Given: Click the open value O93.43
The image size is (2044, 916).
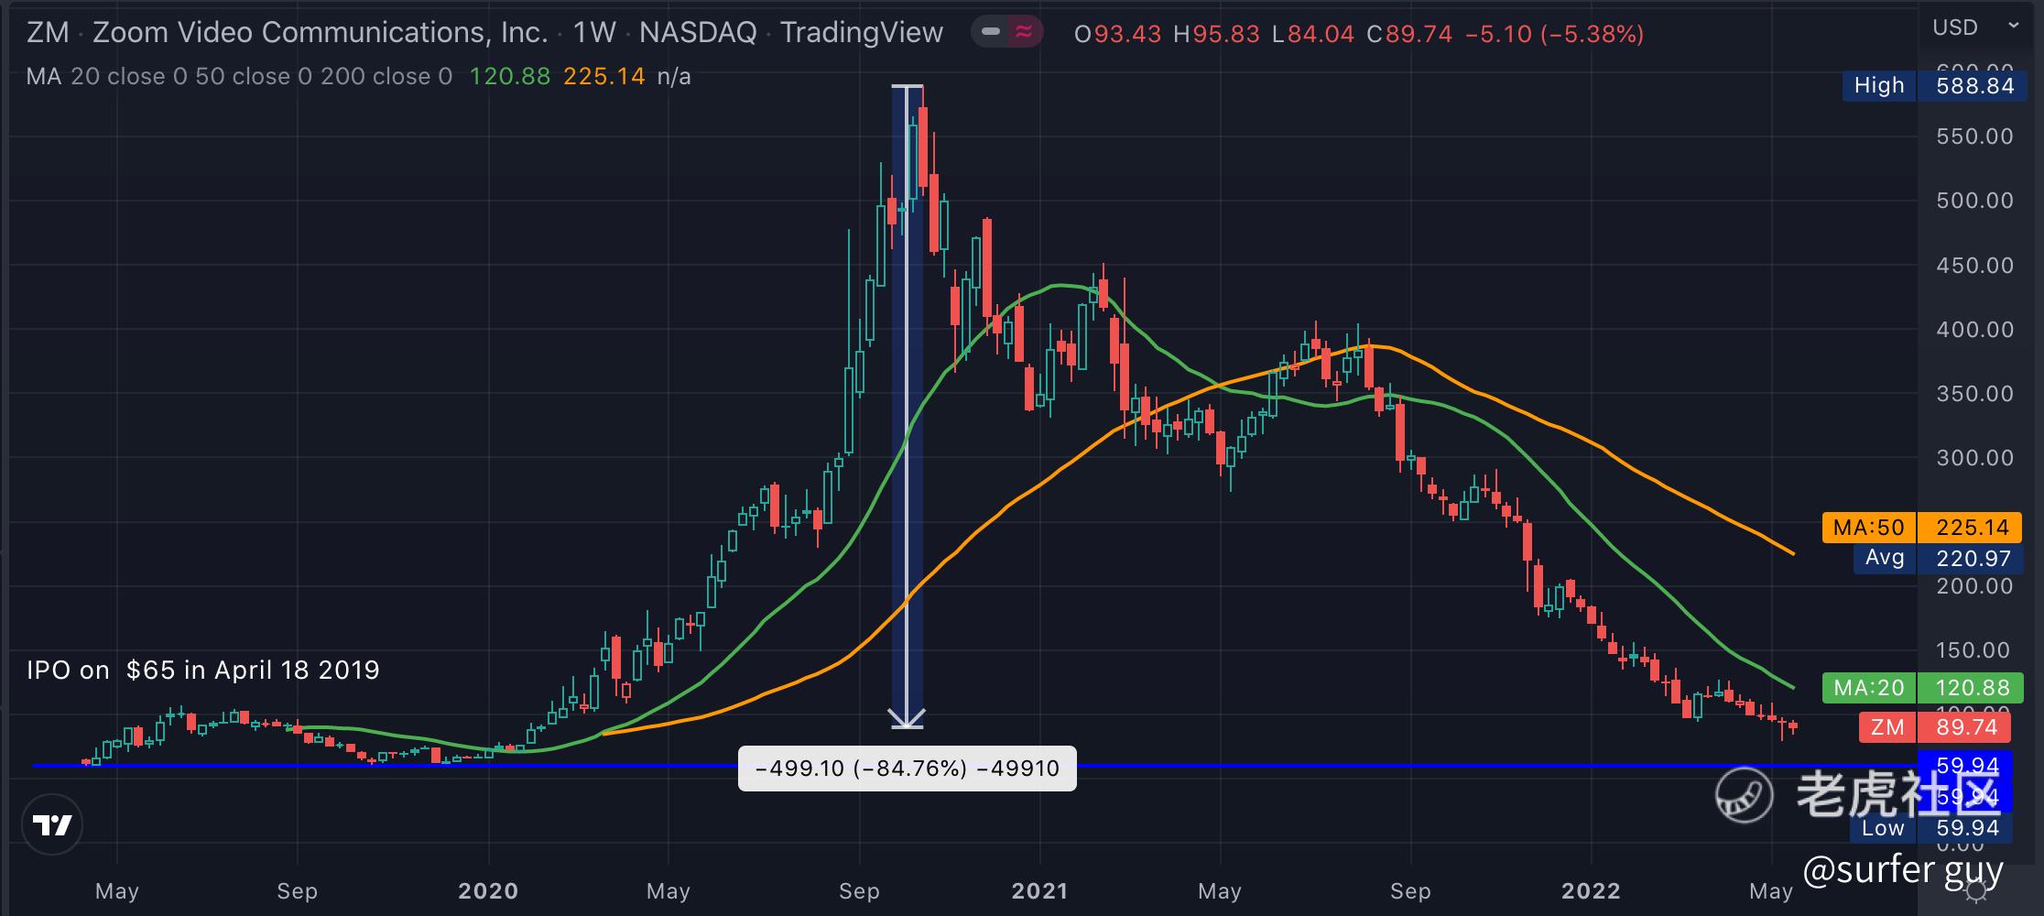Looking at the screenshot, I should pos(1117,34).
